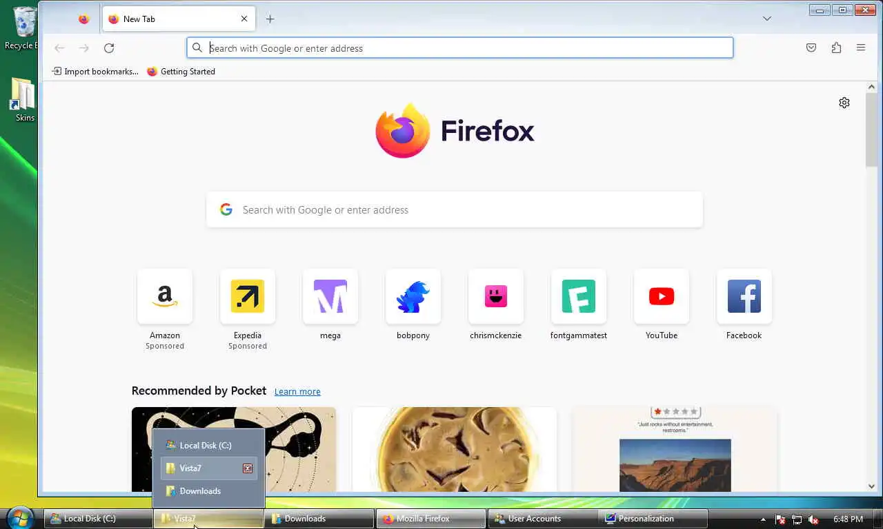
Task: Switch to User Accounts taskbar button
Action: click(543, 519)
